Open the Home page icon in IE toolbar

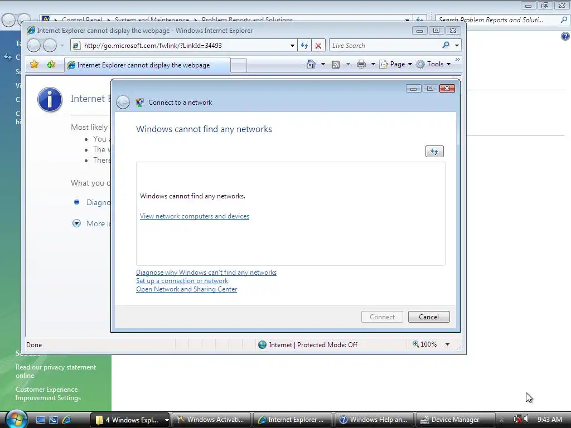tap(311, 64)
